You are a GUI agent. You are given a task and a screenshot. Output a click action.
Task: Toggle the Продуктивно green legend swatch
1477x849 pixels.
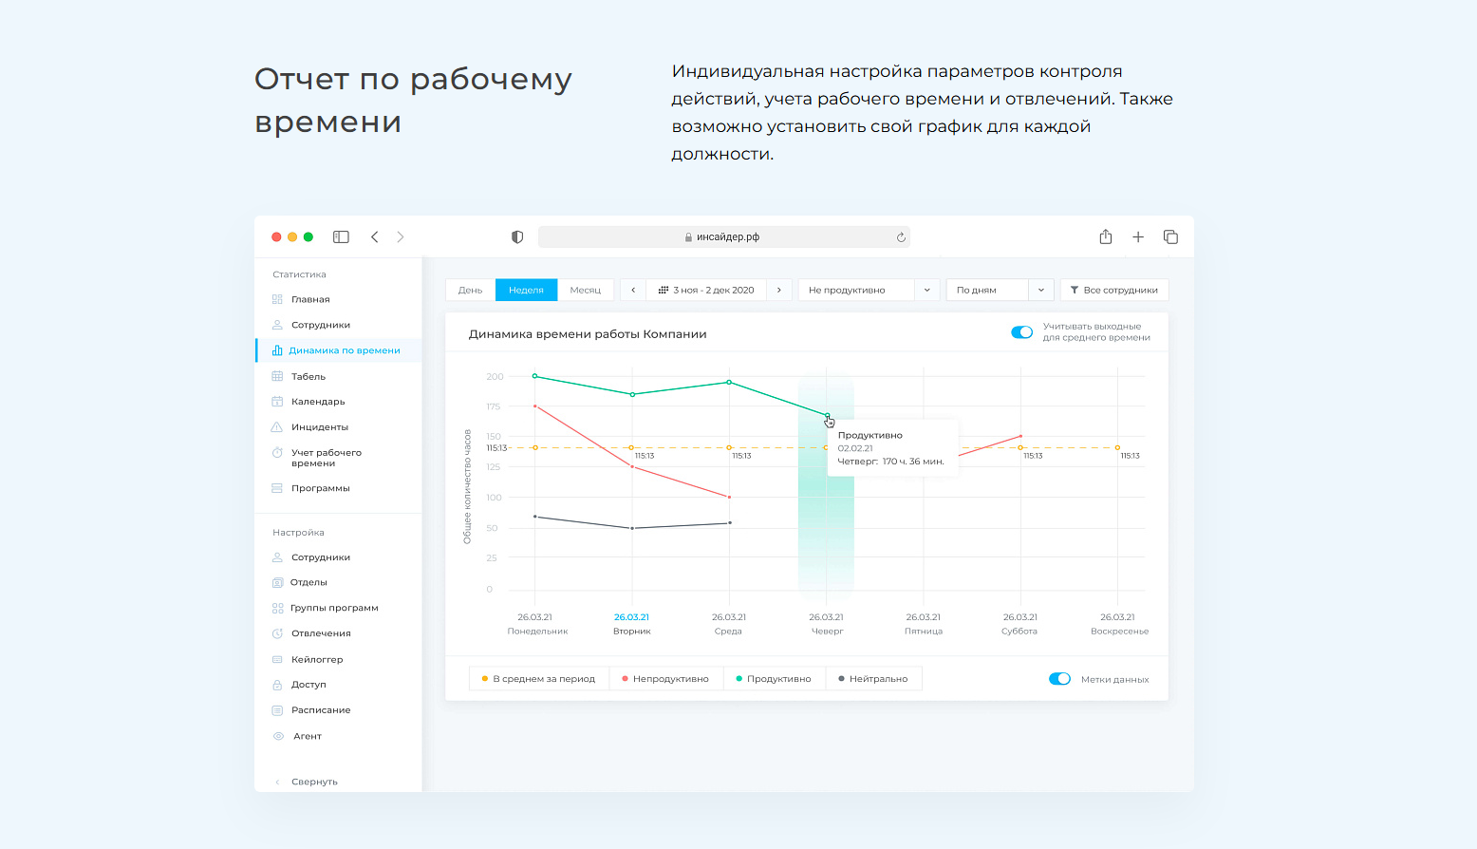pyautogui.click(x=739, y=679)
